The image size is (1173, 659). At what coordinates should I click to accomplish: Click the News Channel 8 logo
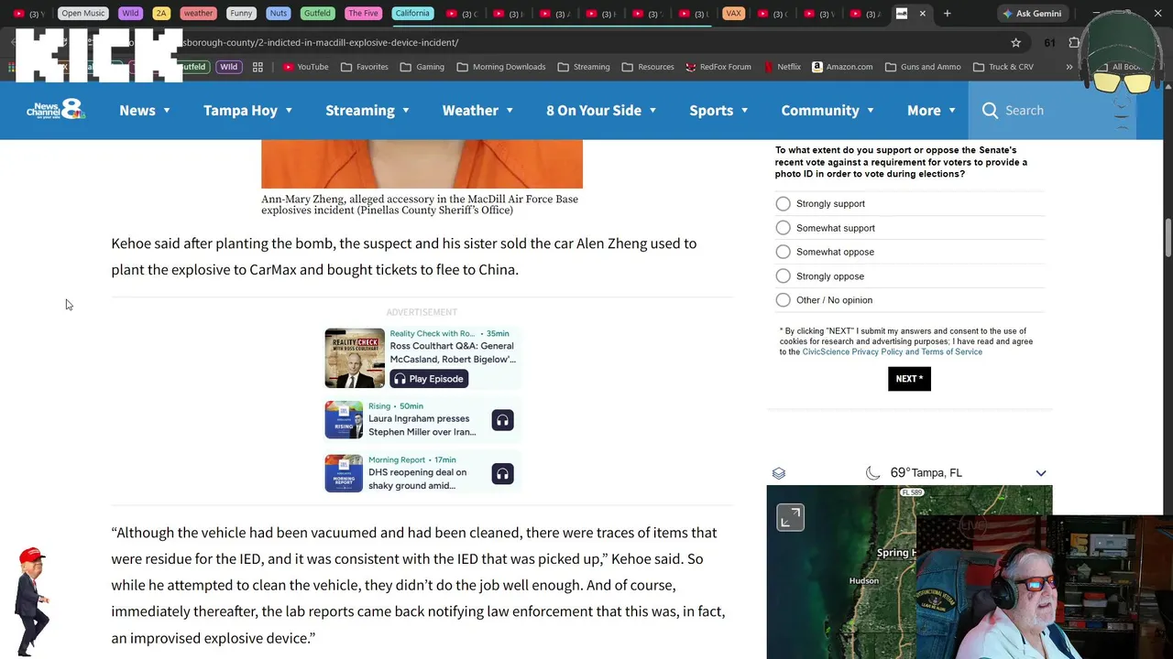(56, 110)
